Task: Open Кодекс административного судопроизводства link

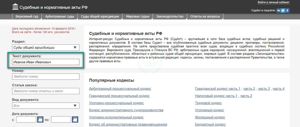Action: (x=126, y=110)
